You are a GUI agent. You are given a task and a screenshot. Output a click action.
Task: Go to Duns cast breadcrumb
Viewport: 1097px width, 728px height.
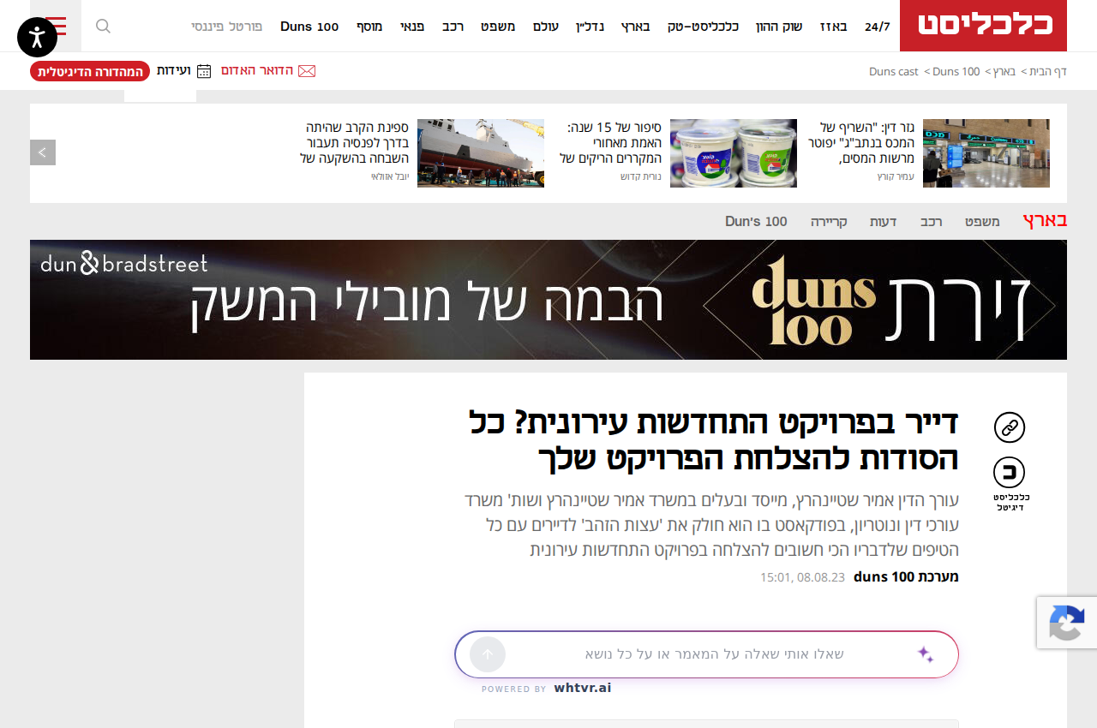894,71
